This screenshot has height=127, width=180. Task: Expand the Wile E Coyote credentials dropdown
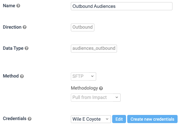(x=91, y=119)
